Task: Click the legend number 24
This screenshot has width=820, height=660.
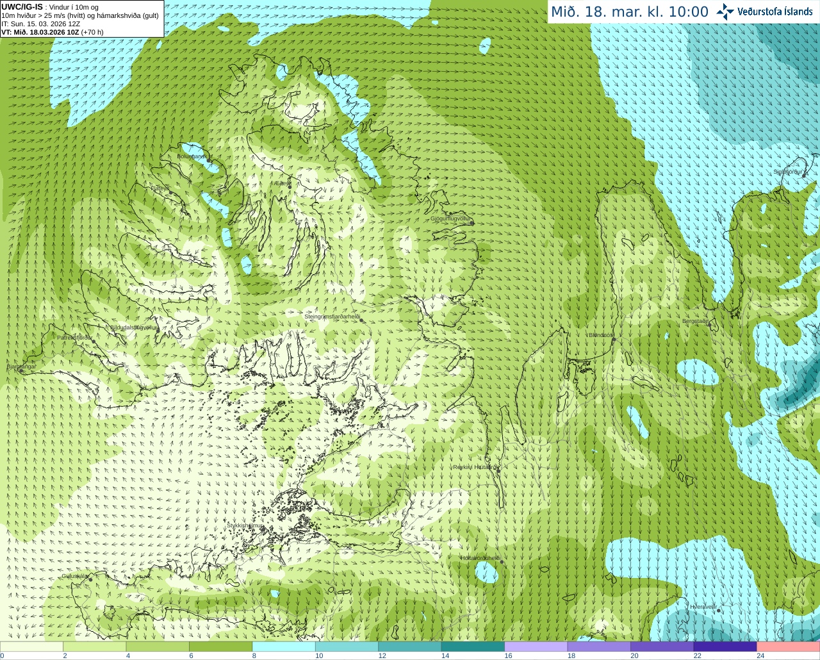Action: click(760, 656)
